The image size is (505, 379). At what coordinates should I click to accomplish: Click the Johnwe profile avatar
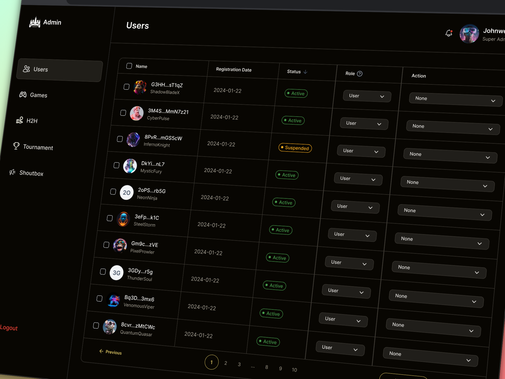click(x=469, y=34)
